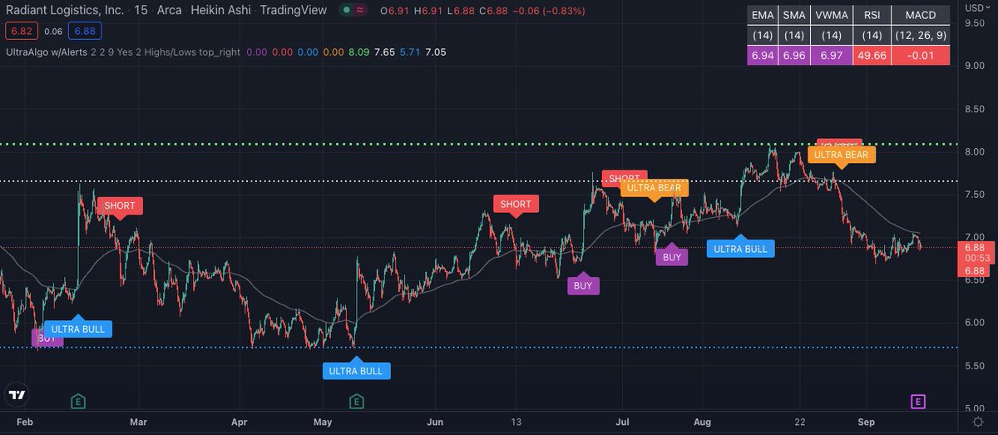Click the purple BUY label in late June
This screenshot has width=998, height=435.
(x=583, y=285)
